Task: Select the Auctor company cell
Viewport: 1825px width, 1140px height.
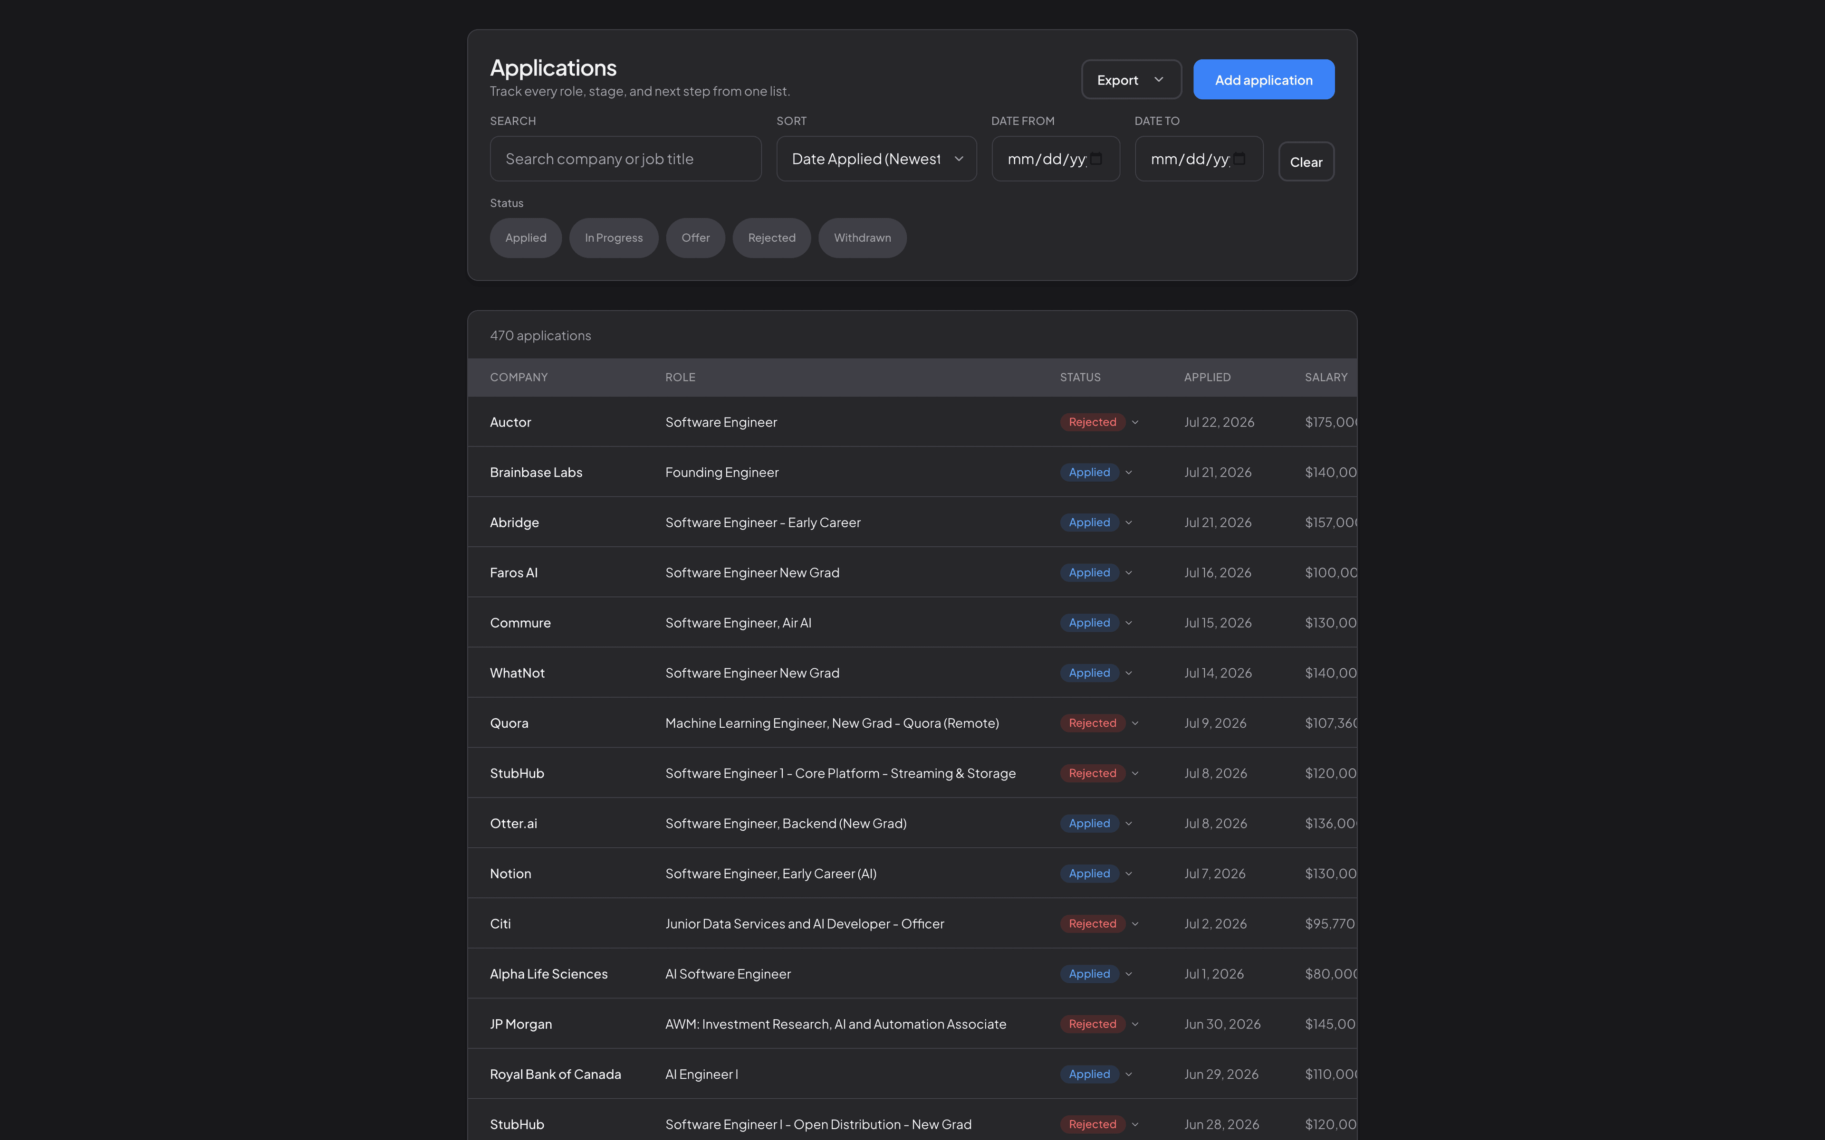Action: (510, 422)
